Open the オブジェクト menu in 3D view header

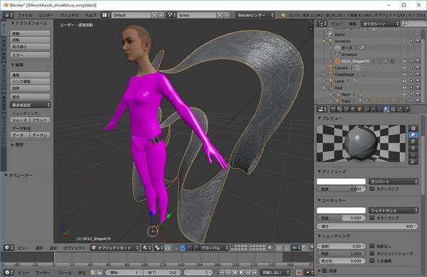[x=74, y=248]
